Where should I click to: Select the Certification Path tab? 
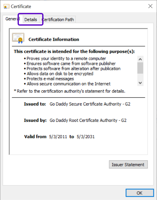(x=59, y=19)
